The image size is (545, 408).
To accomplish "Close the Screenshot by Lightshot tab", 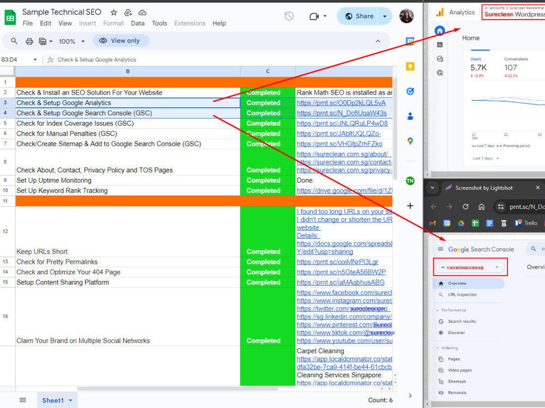I will pos(538,188).
